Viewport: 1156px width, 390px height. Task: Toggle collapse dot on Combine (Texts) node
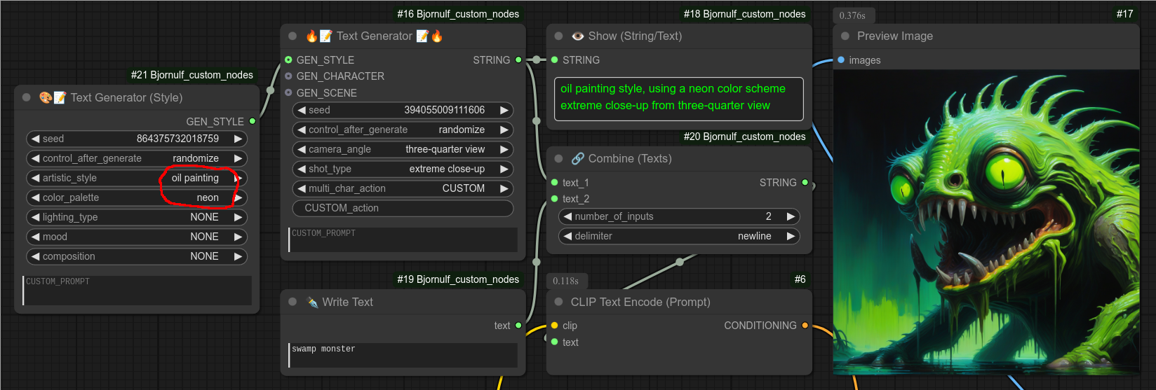(x=559, y=159)
